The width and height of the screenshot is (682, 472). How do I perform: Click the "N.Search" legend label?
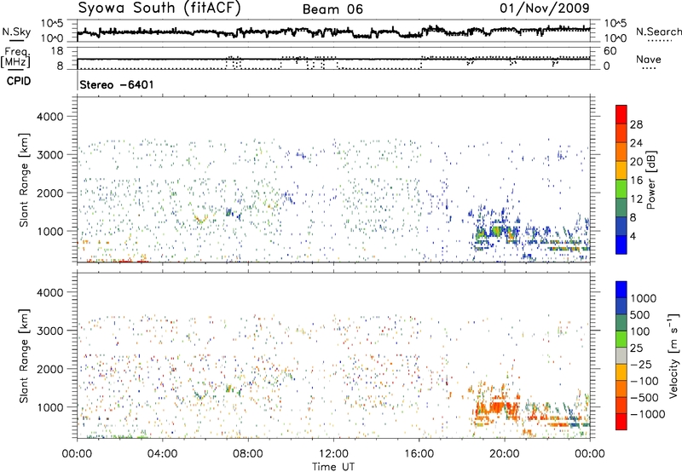tap(658, 32)
